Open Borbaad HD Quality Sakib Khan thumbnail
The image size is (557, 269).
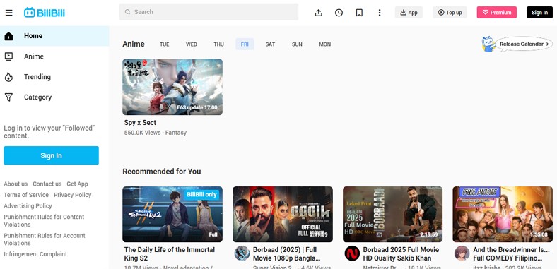pyautogui.click(x=393, y=215)
